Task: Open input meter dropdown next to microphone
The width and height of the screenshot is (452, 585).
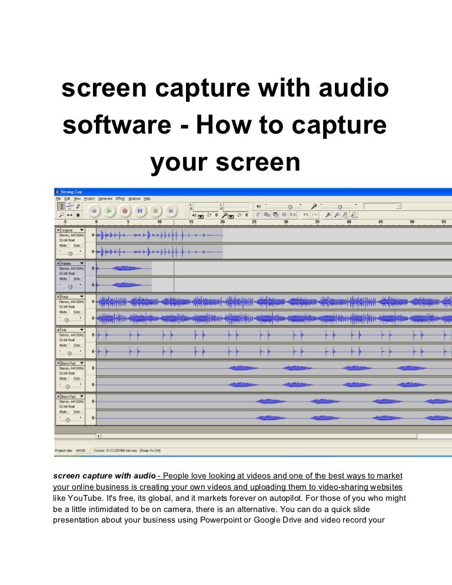Action: pos(231,215)
